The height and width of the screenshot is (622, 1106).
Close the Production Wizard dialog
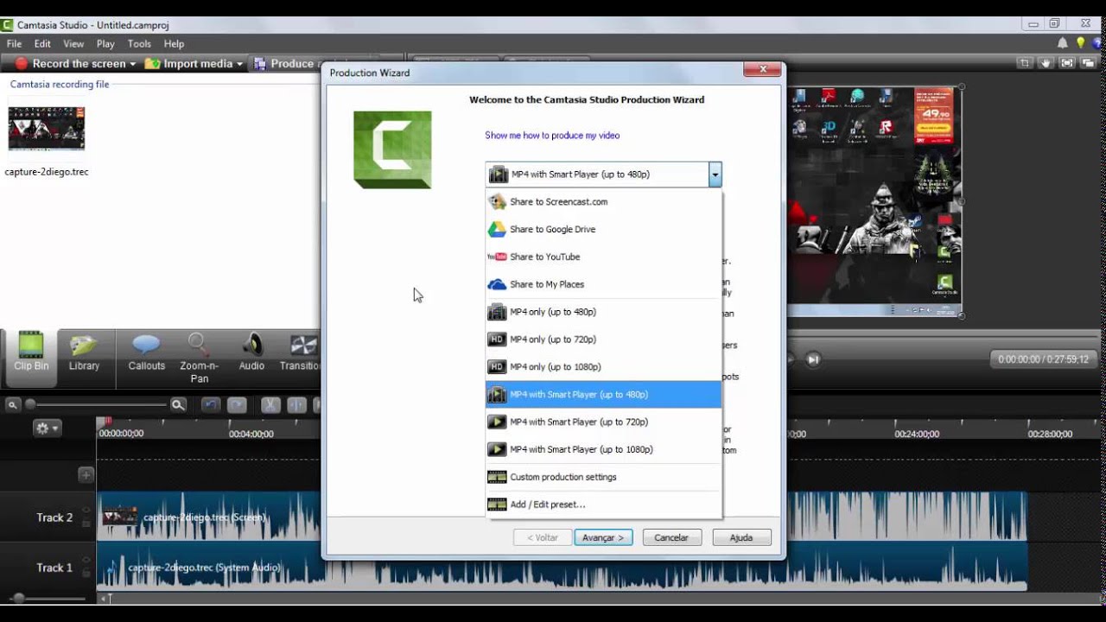763,69
